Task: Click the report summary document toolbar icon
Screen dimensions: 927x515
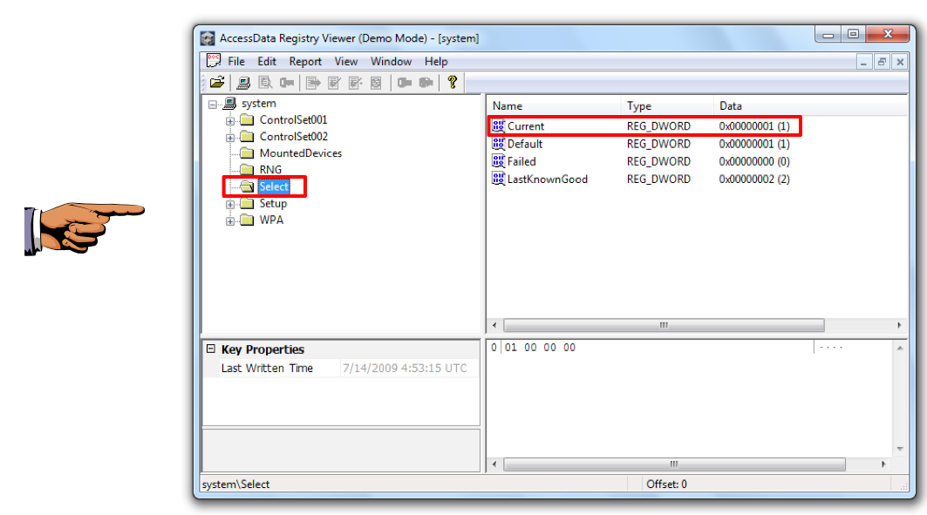Action: pos(375,83)
